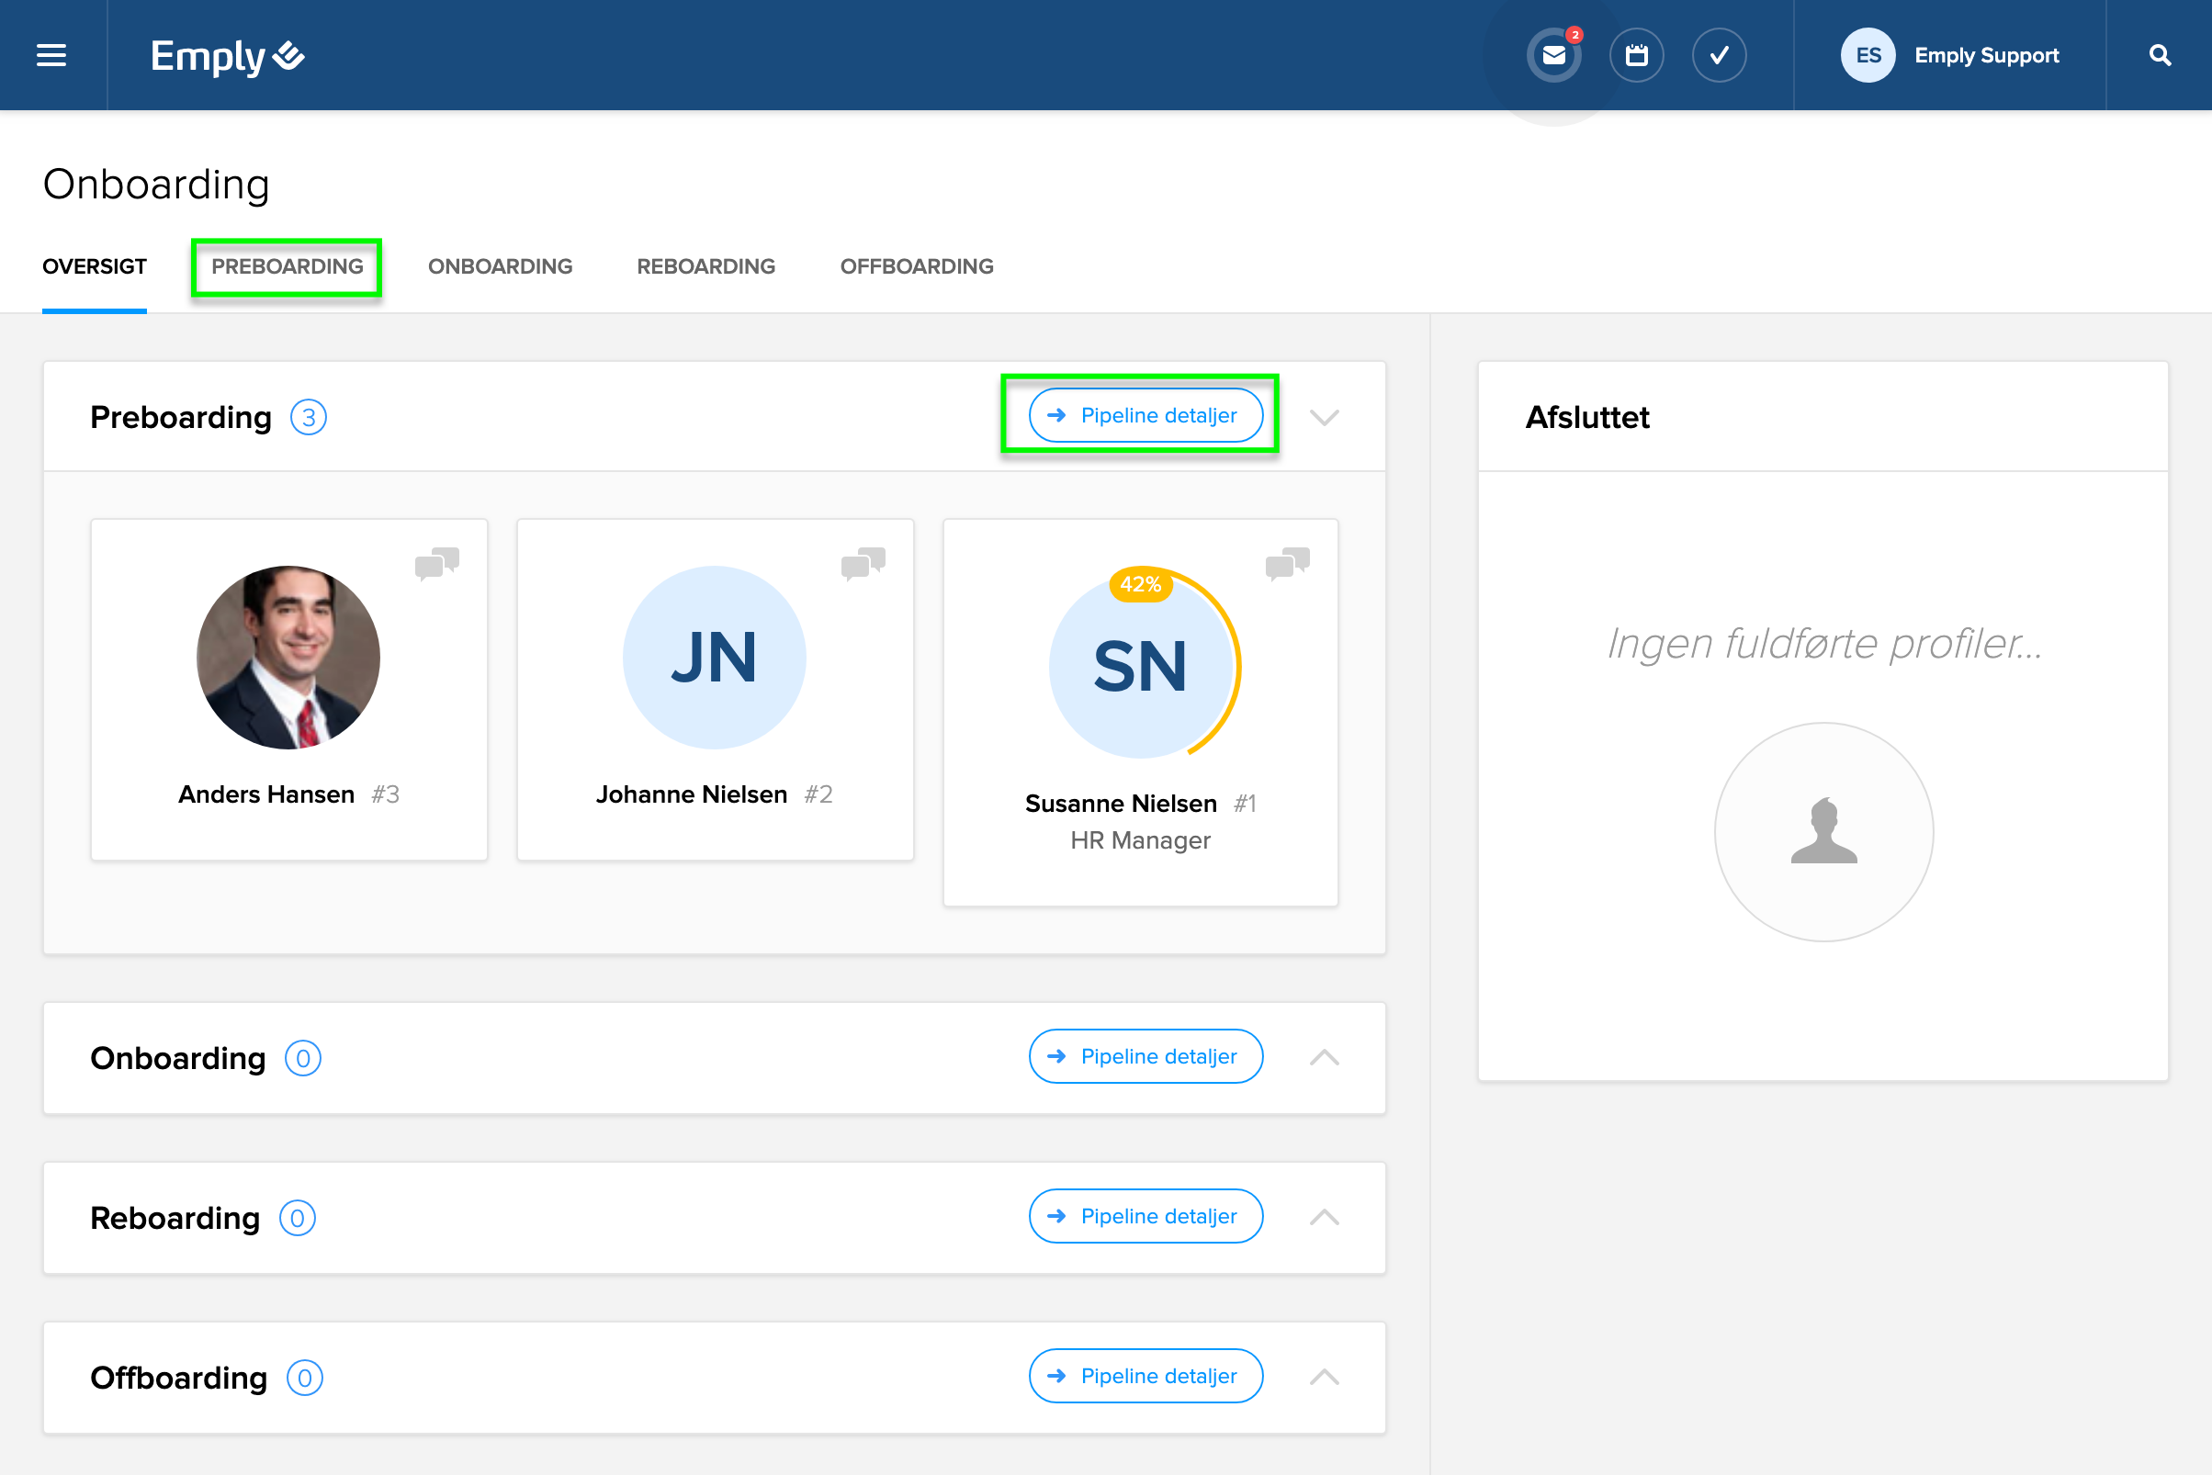Open the tasks checkmark icon
This screenshot has height=1475, width=2212.
pos(1718,55)
